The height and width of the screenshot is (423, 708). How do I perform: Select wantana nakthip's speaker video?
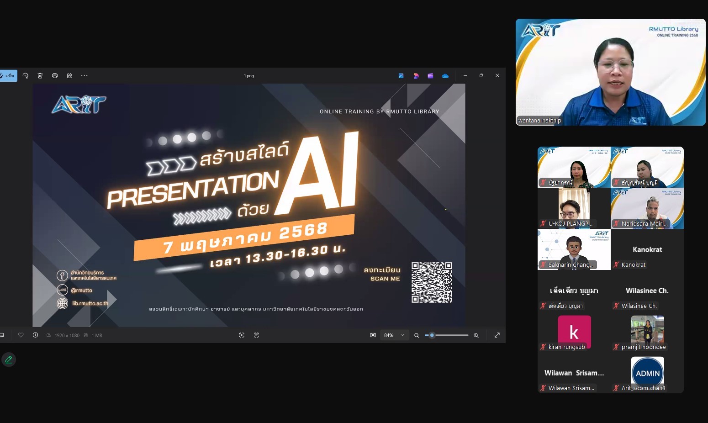point(611,72)
